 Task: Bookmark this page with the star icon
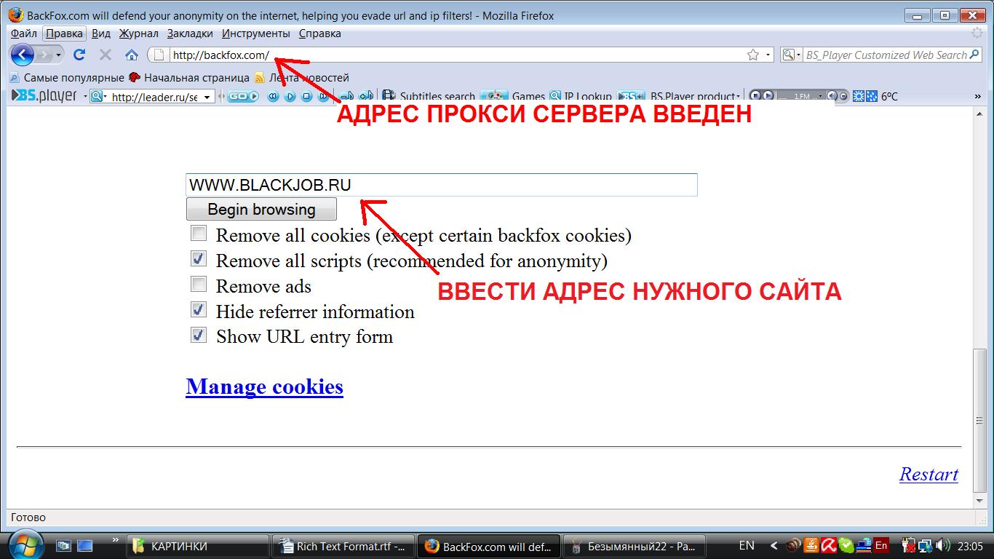pos(753,55)
